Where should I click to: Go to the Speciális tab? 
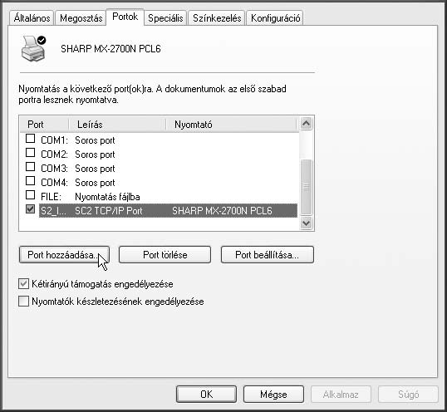(x=165, y=18)
